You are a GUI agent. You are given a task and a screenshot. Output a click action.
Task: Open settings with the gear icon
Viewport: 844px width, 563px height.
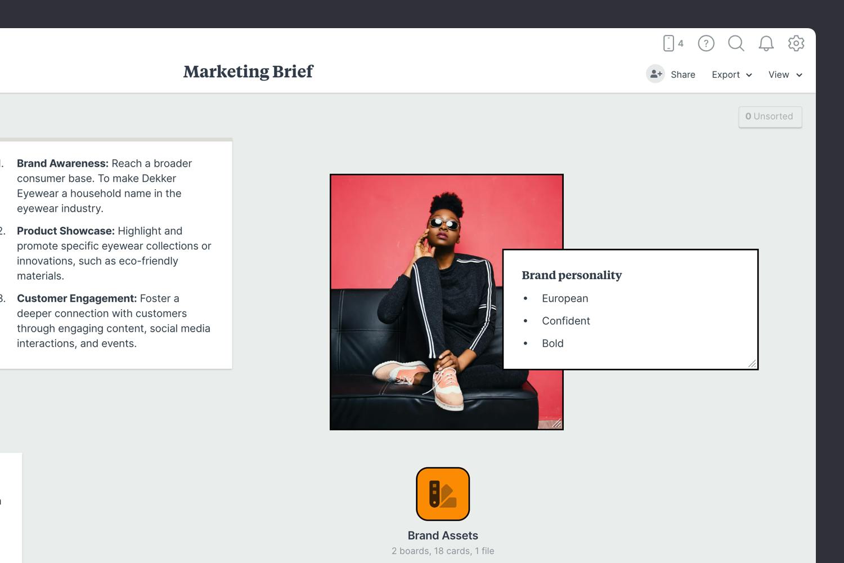pos(796,43)
